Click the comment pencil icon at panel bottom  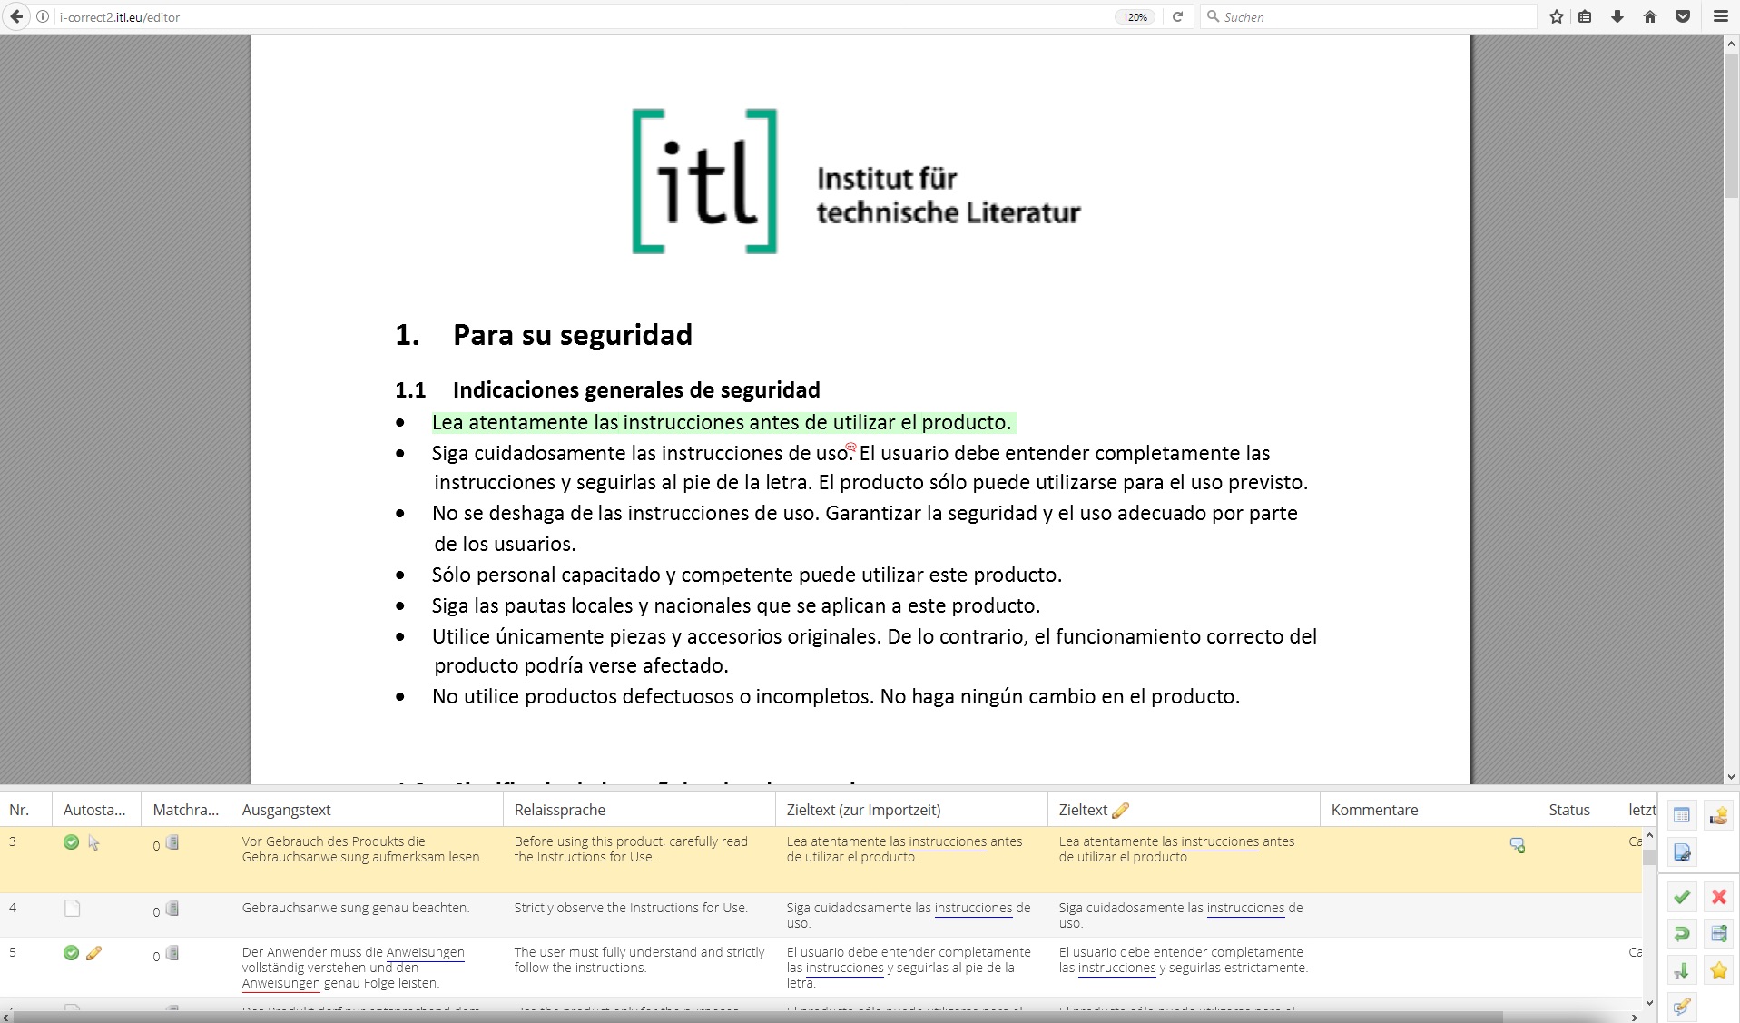tap(1682, 1006)
